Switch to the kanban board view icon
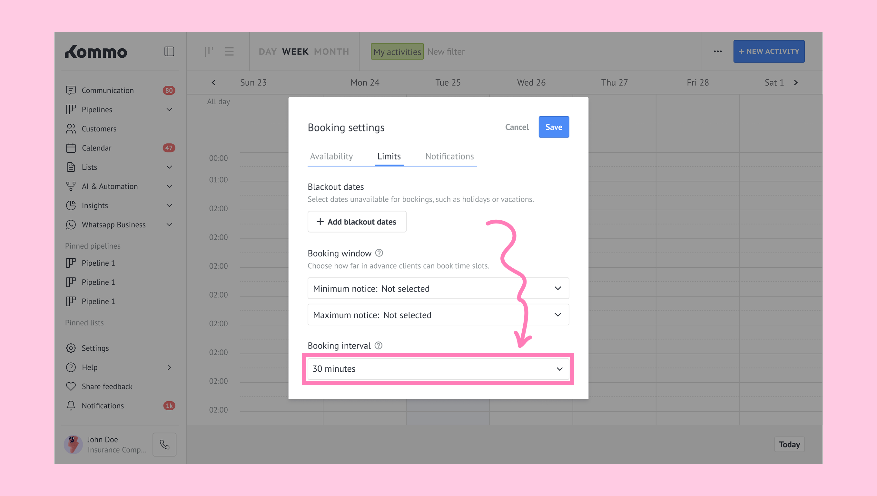Image resolution: width=877 pixels, height=496 pixels. coord(209,52)
